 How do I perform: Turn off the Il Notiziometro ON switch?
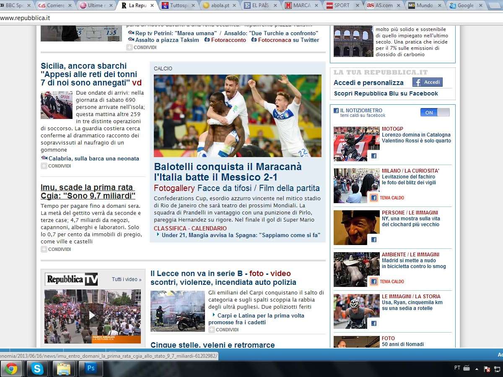(x=435, y=112)
